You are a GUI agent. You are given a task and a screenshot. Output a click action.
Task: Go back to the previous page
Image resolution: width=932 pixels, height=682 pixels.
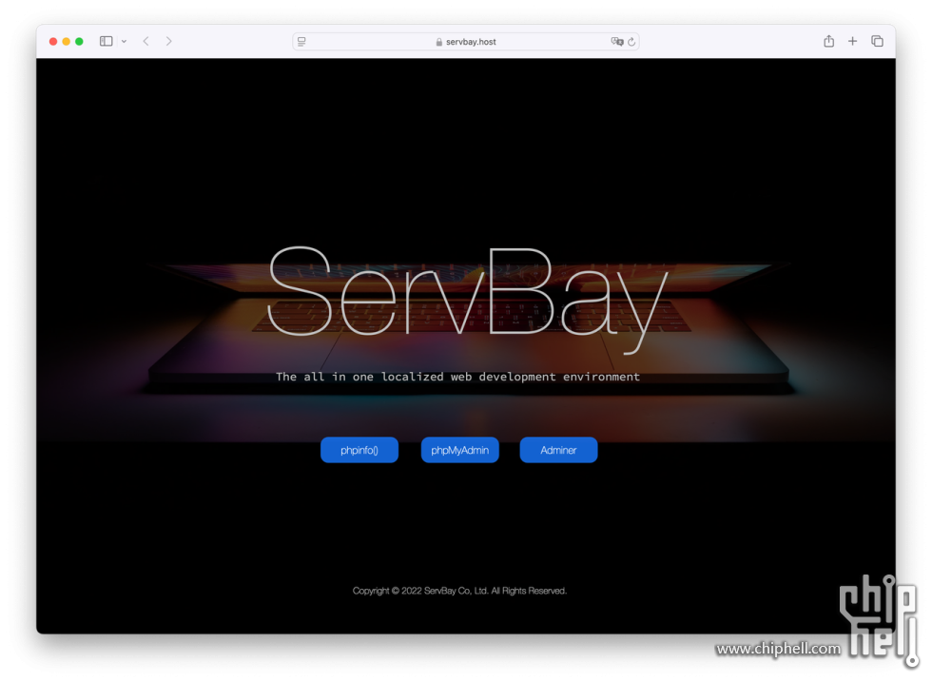(x=146, y=41)
